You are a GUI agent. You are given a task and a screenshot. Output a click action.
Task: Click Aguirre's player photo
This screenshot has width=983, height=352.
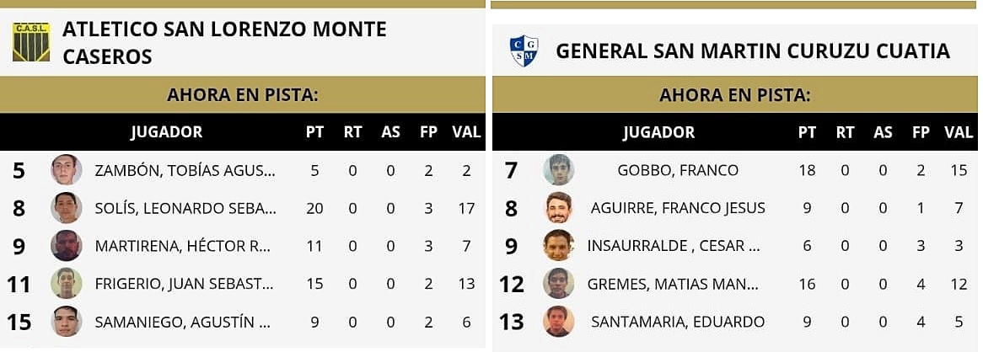pos(558,208)
